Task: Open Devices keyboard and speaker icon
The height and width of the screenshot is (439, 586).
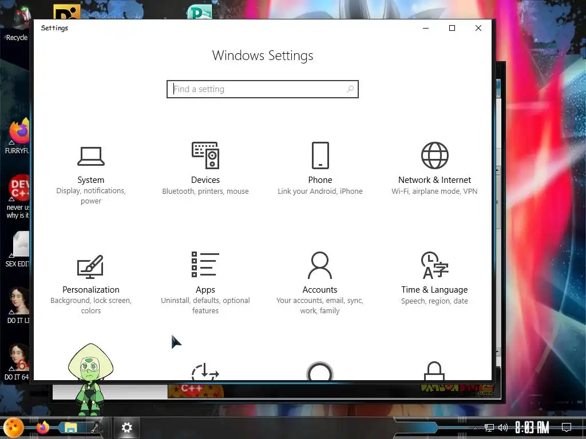Action: 205,155
